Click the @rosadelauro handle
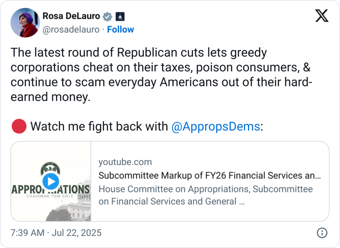 [71, 30]
